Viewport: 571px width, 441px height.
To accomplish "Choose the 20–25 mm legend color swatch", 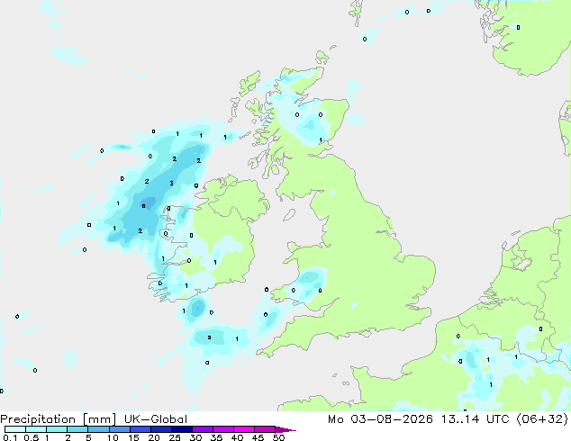I will click(160, 429).
